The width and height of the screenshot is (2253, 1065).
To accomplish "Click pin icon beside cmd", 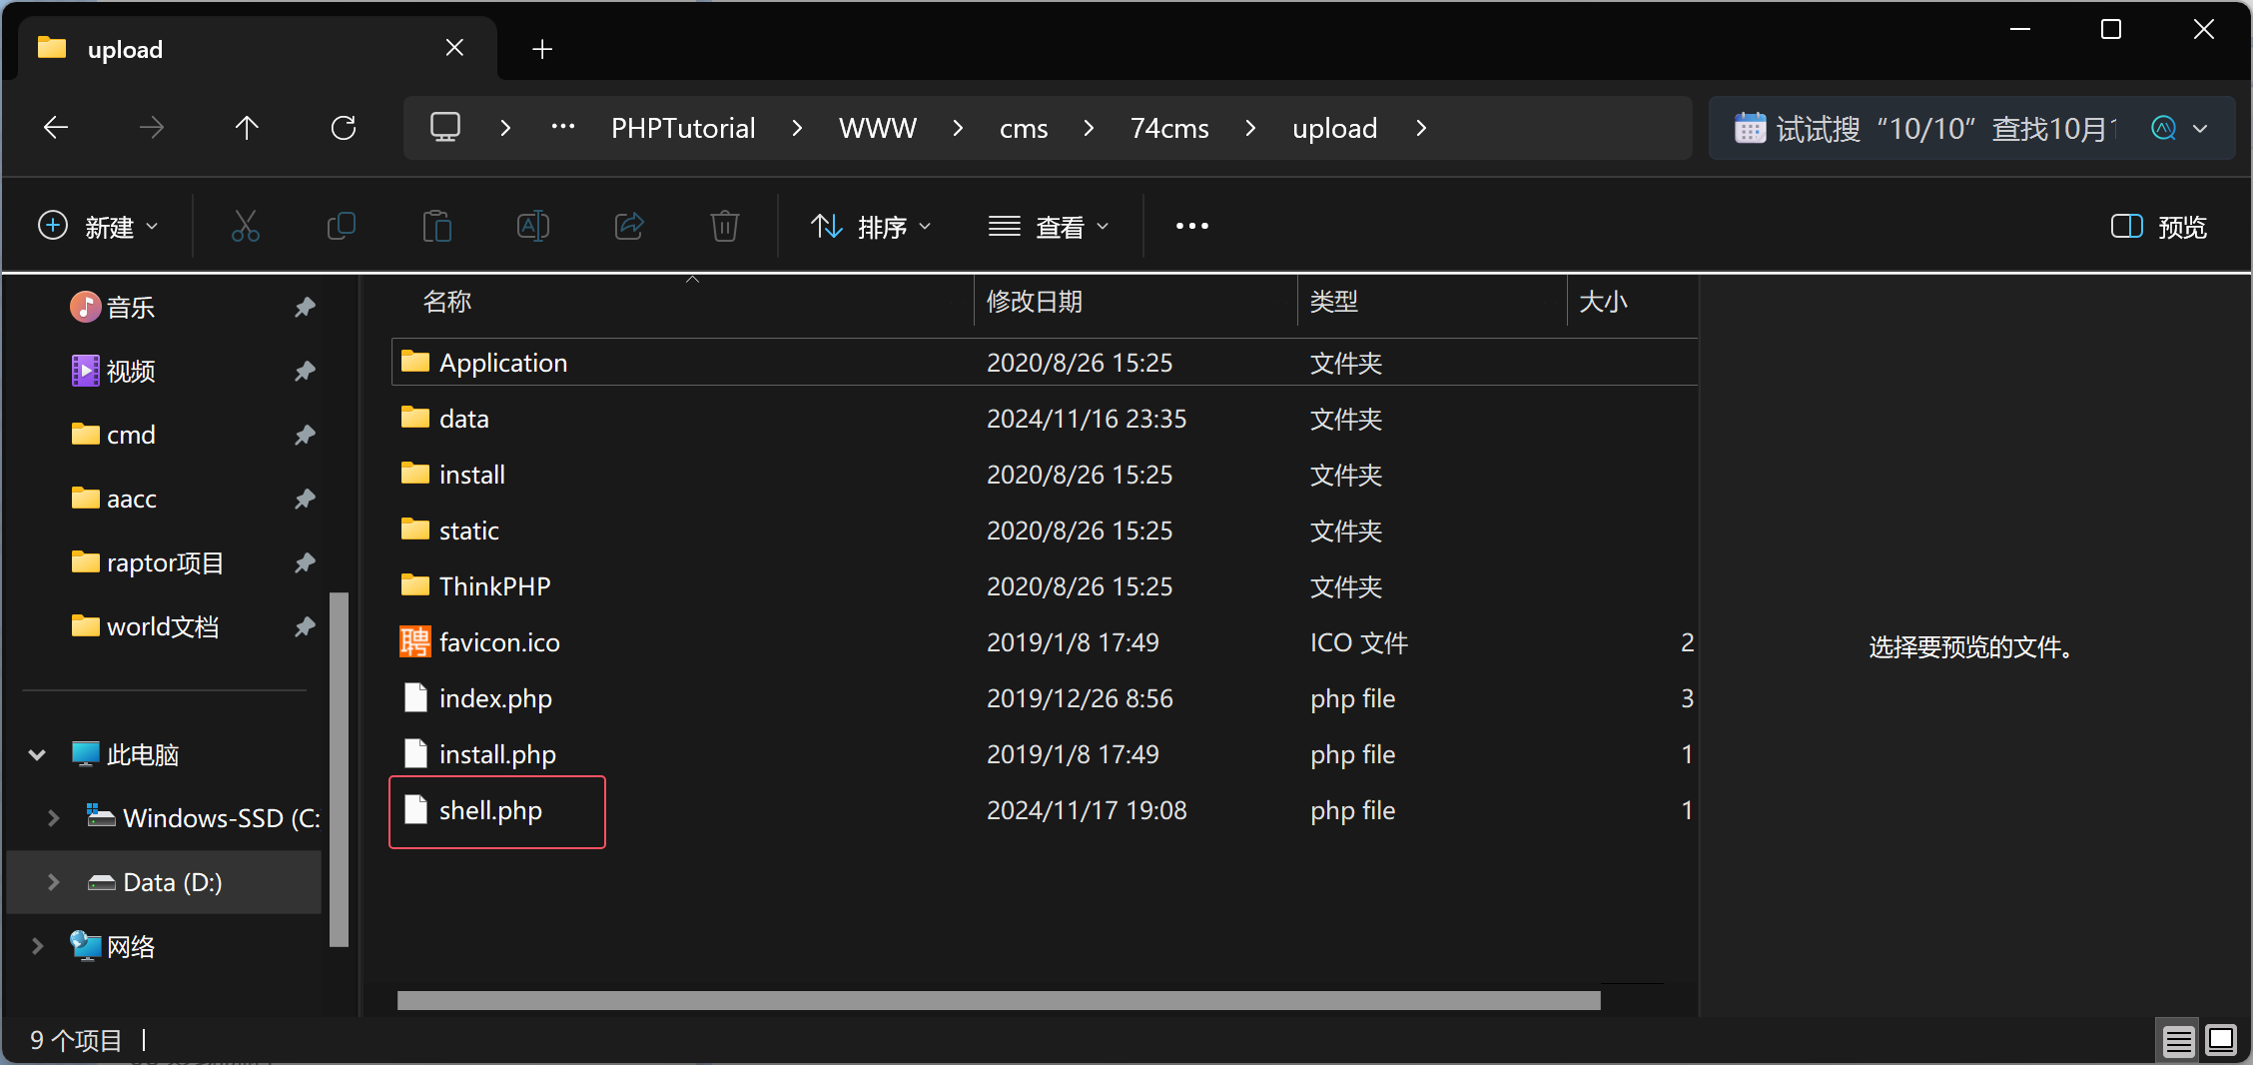I will 305,435.
